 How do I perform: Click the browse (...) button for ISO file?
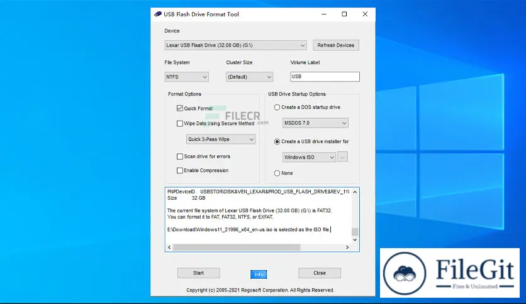pyautogui.click(x=342, y=156)
